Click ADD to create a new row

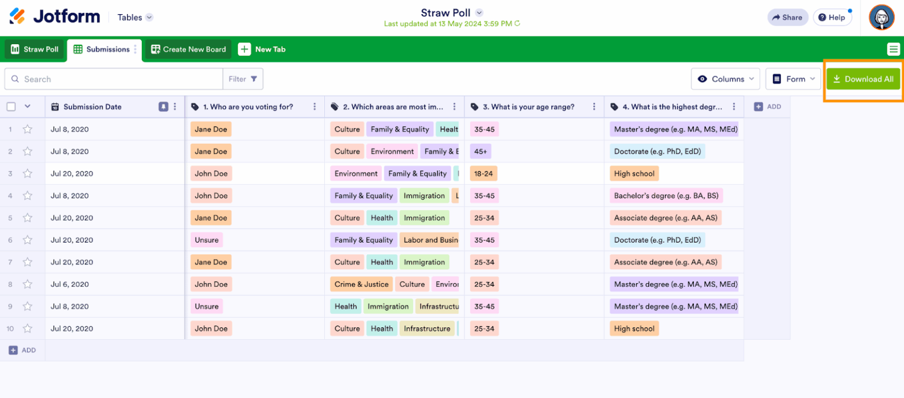[x=22, y=350]
